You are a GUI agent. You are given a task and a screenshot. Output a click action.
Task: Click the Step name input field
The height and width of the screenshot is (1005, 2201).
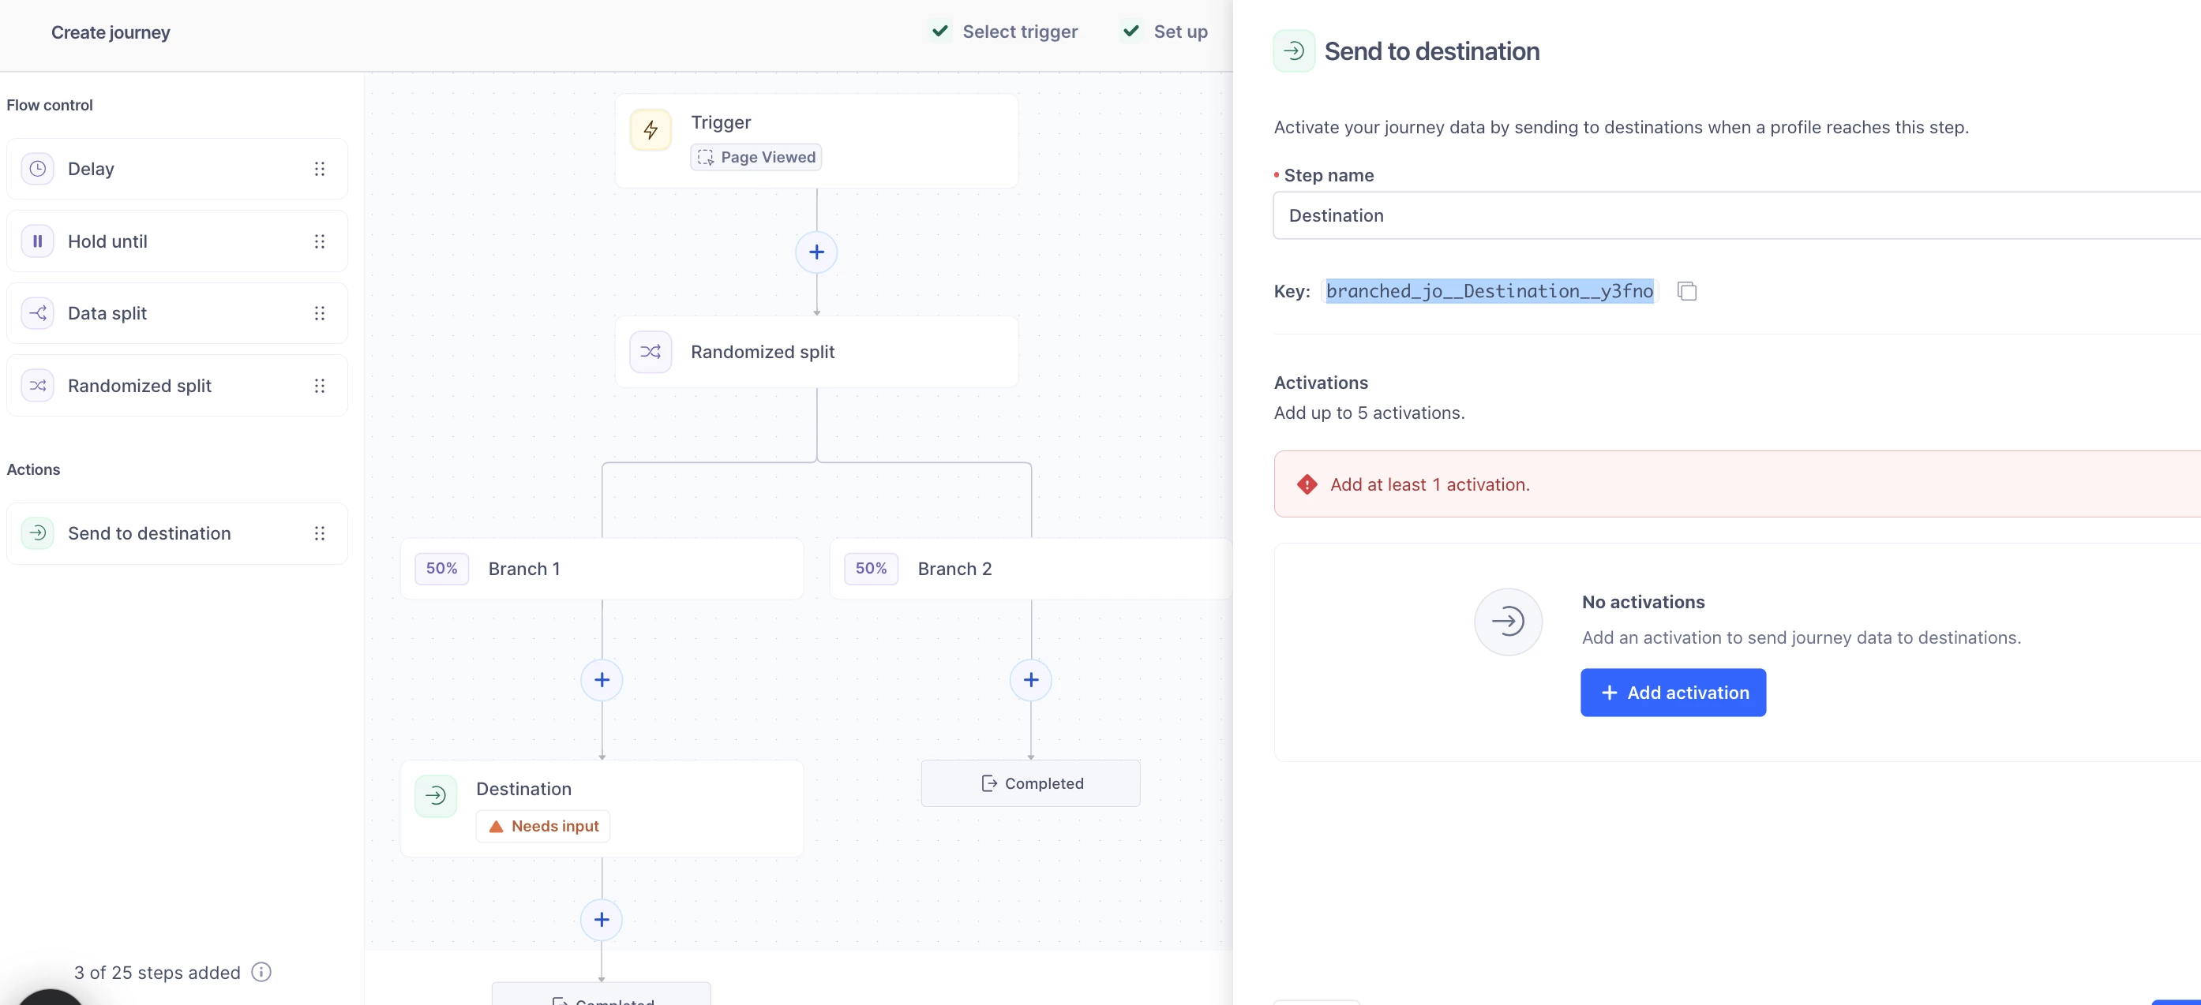click(x=1736, y=216)
